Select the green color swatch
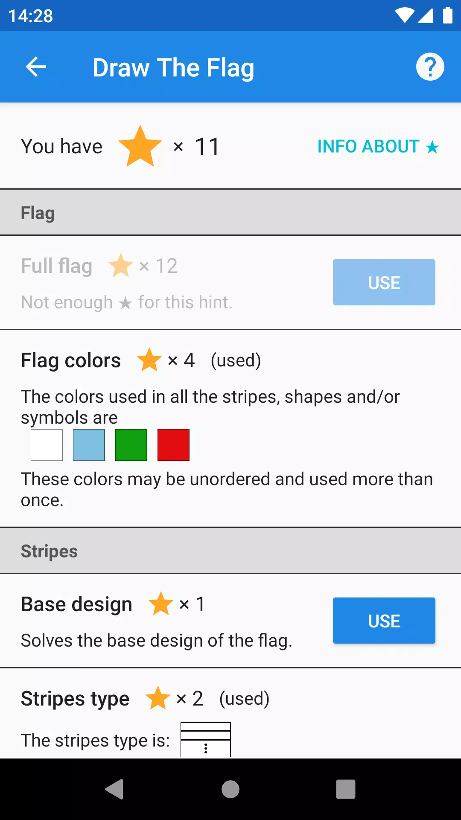Viewport: 461px width, 820px height. pos(131,445)
